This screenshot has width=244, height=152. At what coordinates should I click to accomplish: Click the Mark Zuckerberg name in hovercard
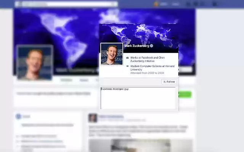coord(137,46)
